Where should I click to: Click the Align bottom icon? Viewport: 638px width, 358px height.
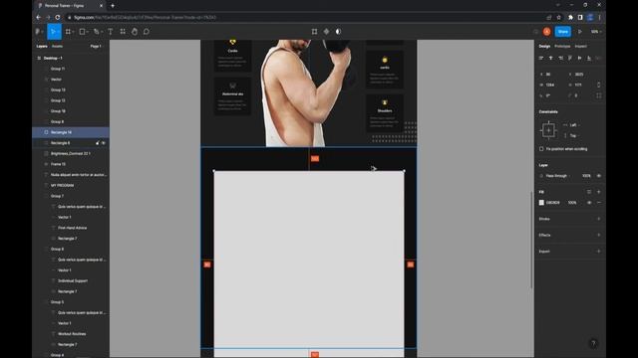[589, 58]
